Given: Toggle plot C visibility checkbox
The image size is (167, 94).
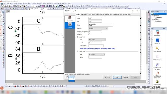Looking at the screenshot, I should click(x=156, y=21).
